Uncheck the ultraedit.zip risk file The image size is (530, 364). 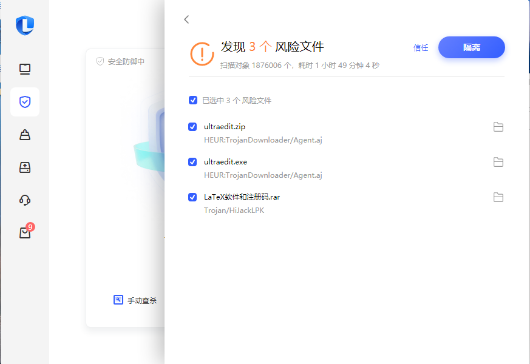point(192,127)
